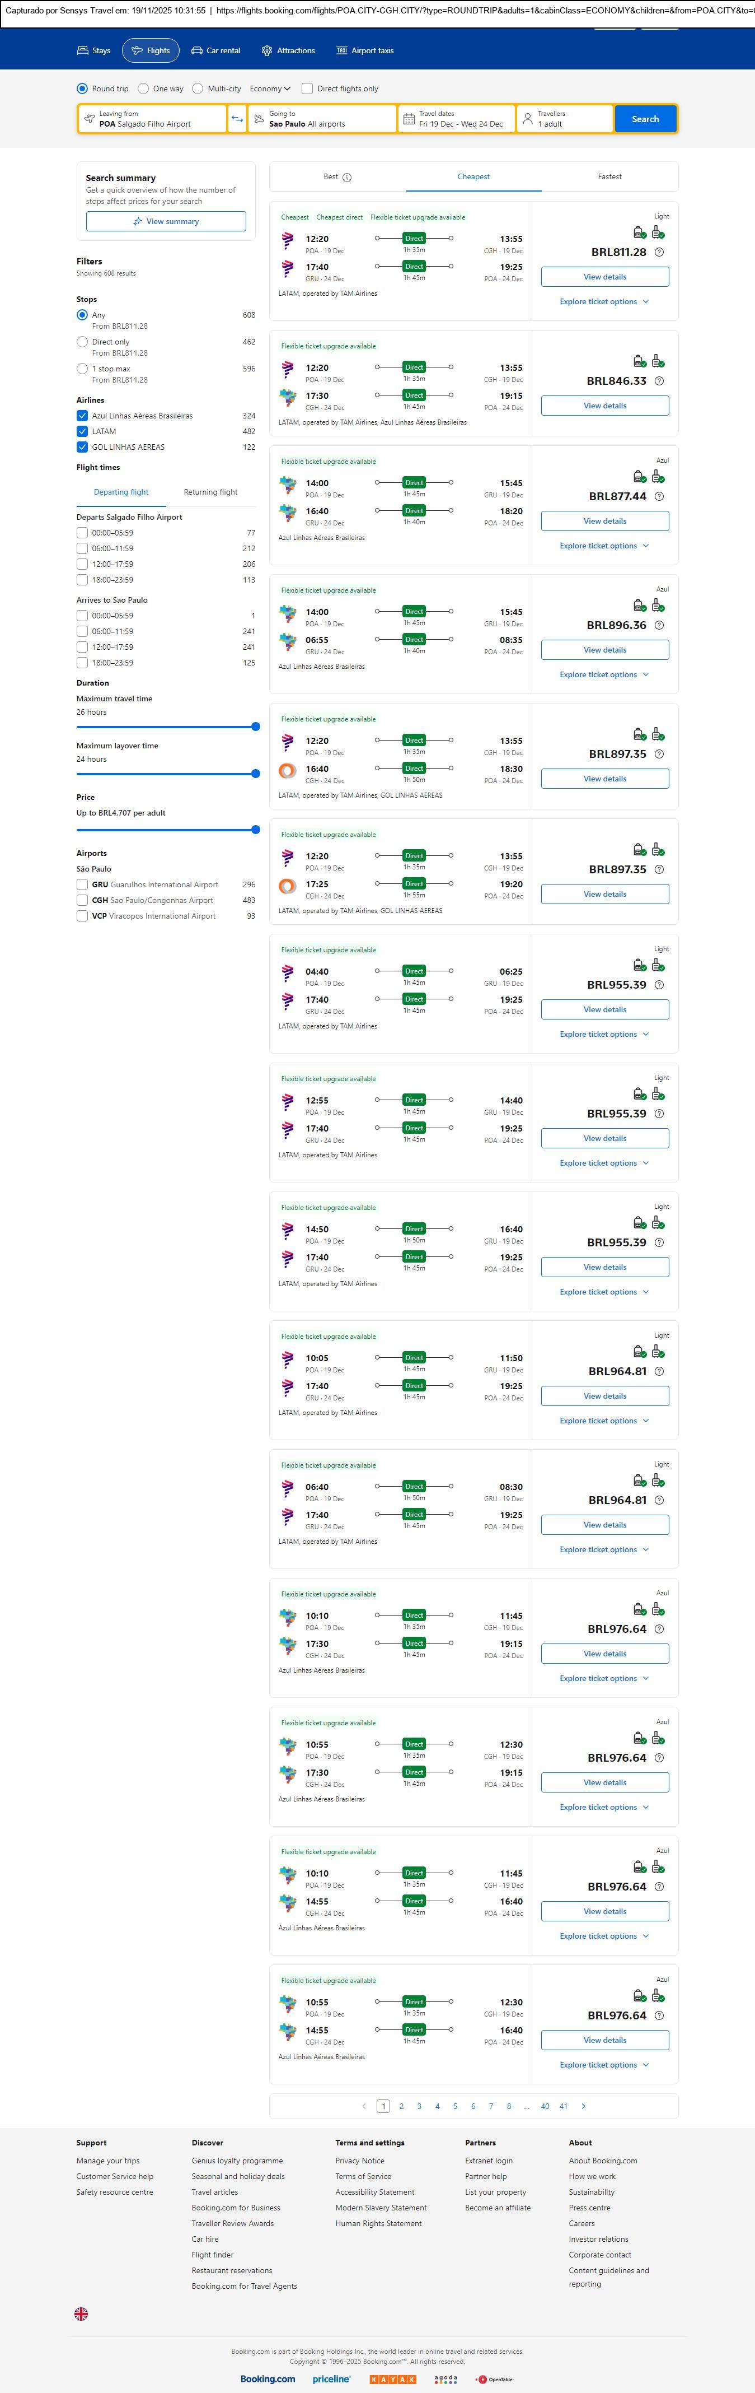Click the Leaving from airport input field
Screen dimensions: 755x2393
click(x=153, y=119)
